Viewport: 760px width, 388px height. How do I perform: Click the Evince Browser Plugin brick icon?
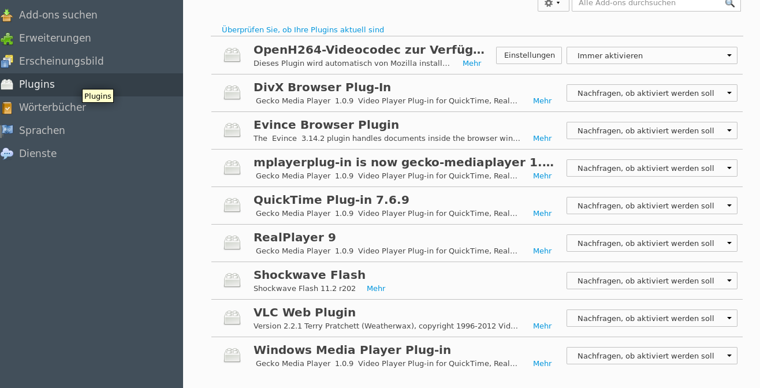pos(232,130)
